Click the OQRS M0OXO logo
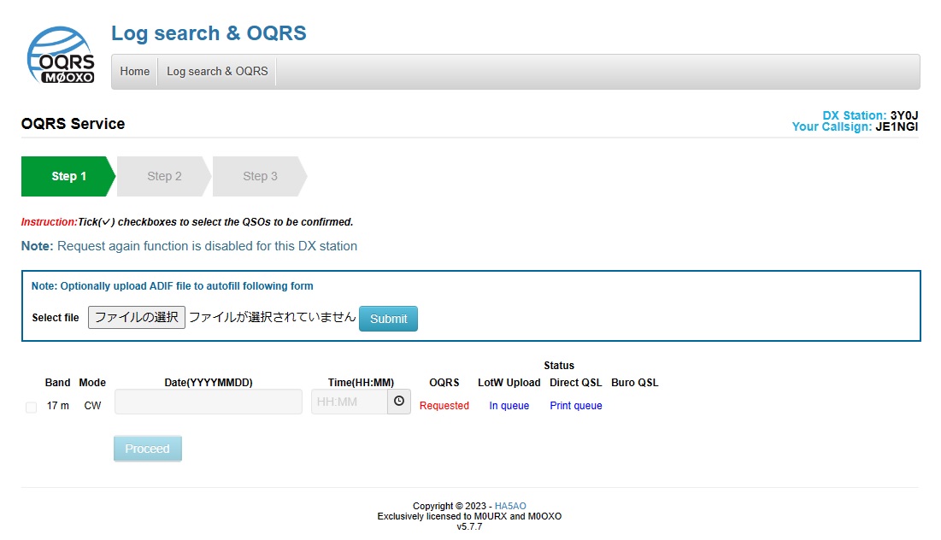941x540 pixels. [61, 56]
